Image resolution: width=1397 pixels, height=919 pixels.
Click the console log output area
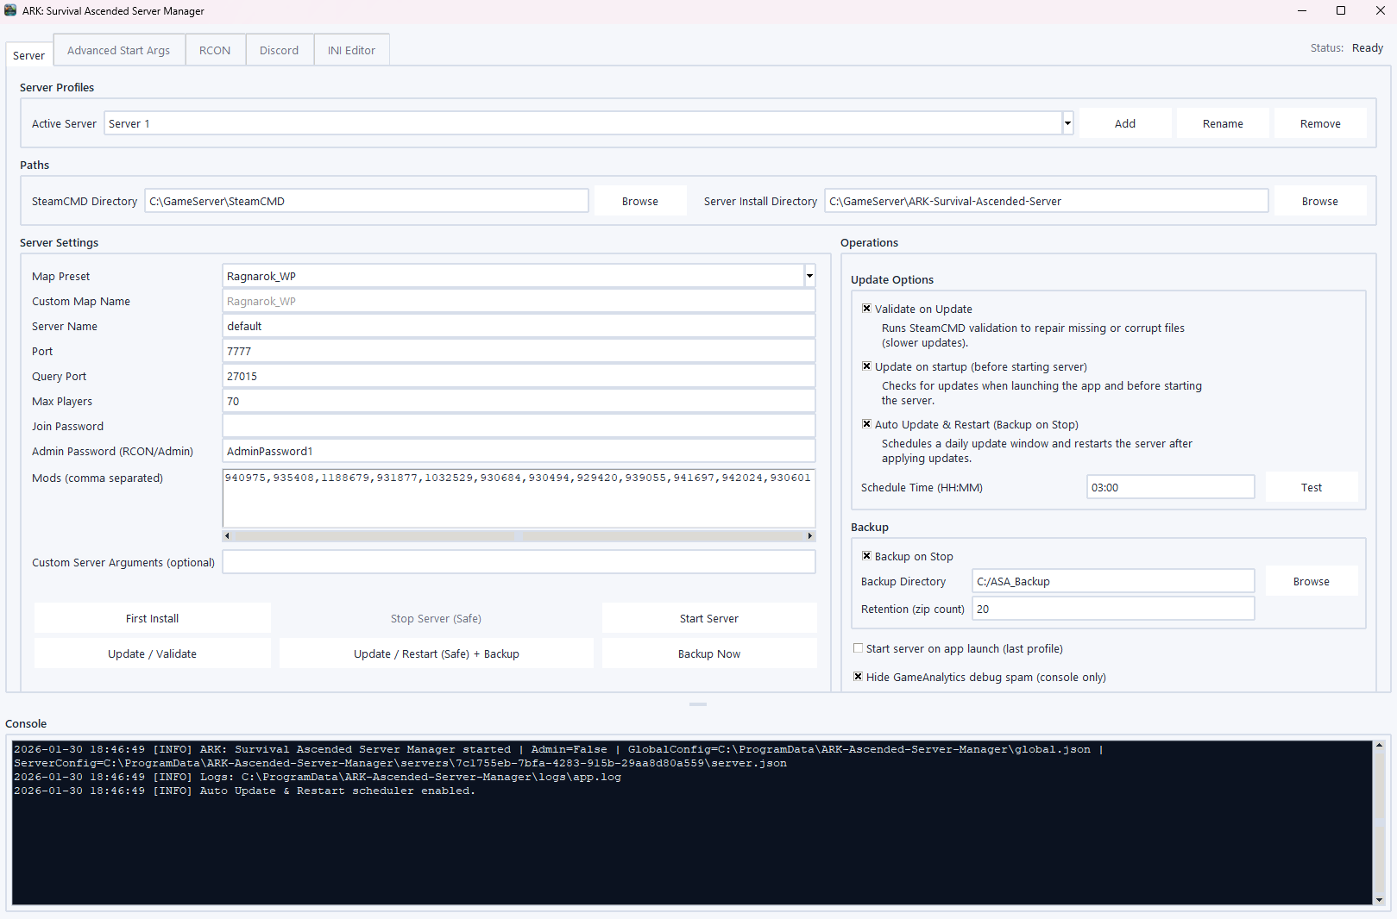pos(692,822)
